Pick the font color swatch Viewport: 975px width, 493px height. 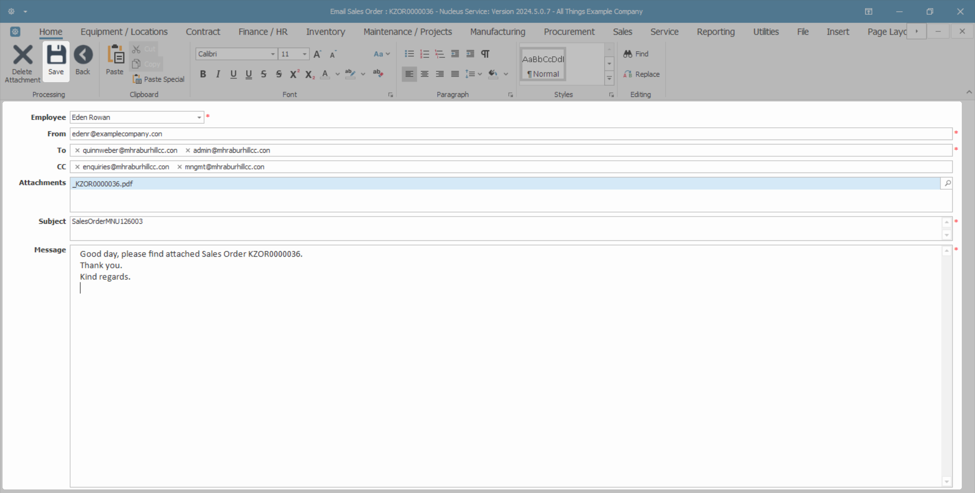coord(326,74)
